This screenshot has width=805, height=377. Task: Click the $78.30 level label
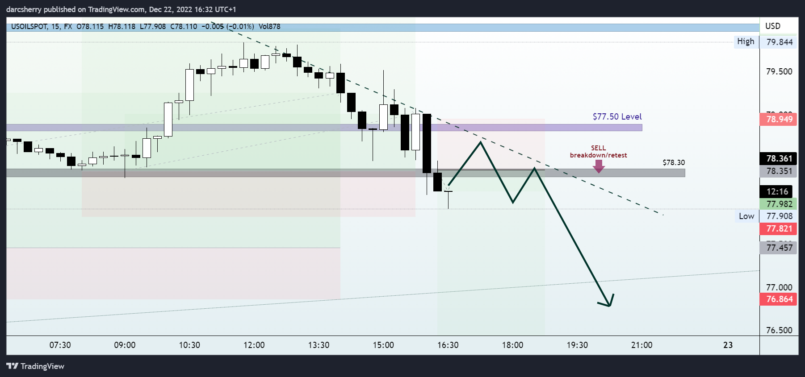(674, 162)
